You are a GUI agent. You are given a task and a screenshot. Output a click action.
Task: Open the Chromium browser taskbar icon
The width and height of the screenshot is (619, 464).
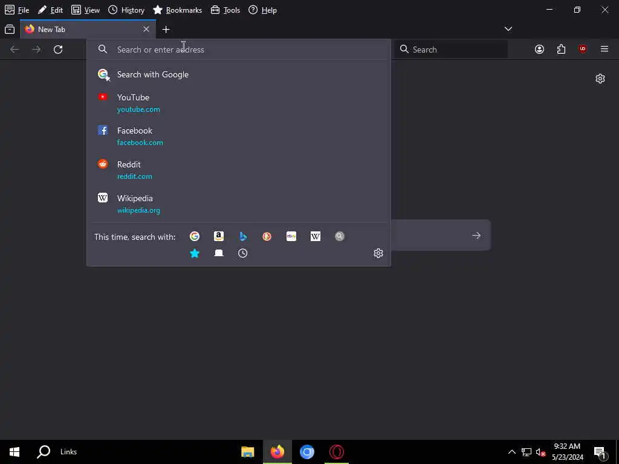click(x=306, y=452)
